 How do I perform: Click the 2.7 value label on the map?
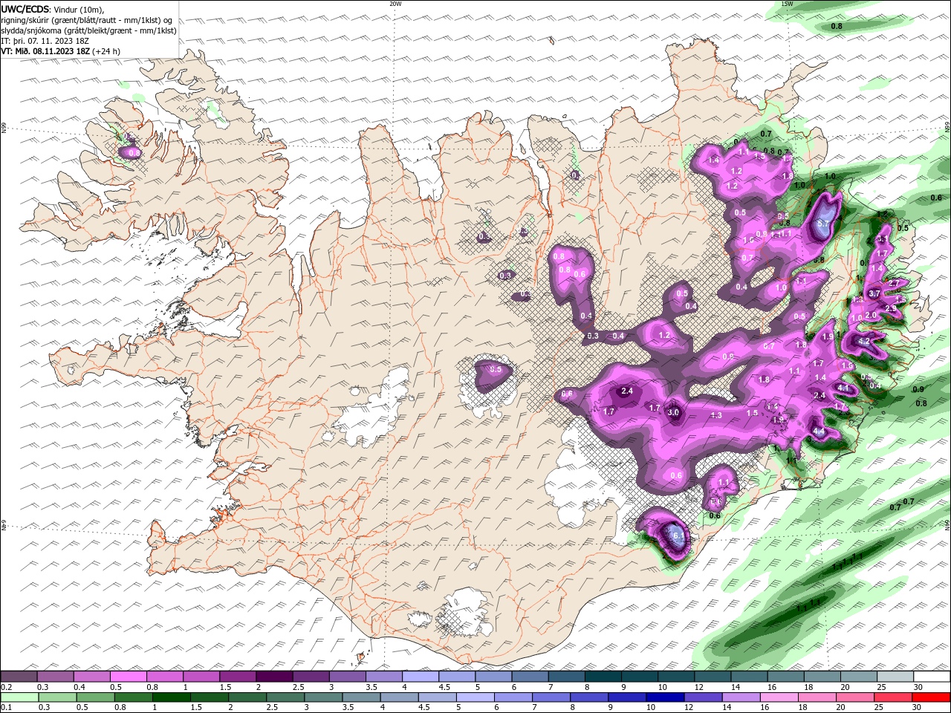[x=893, y=283]
